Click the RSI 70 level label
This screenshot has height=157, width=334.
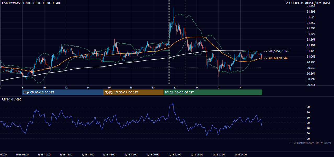(x=308, y=112)
